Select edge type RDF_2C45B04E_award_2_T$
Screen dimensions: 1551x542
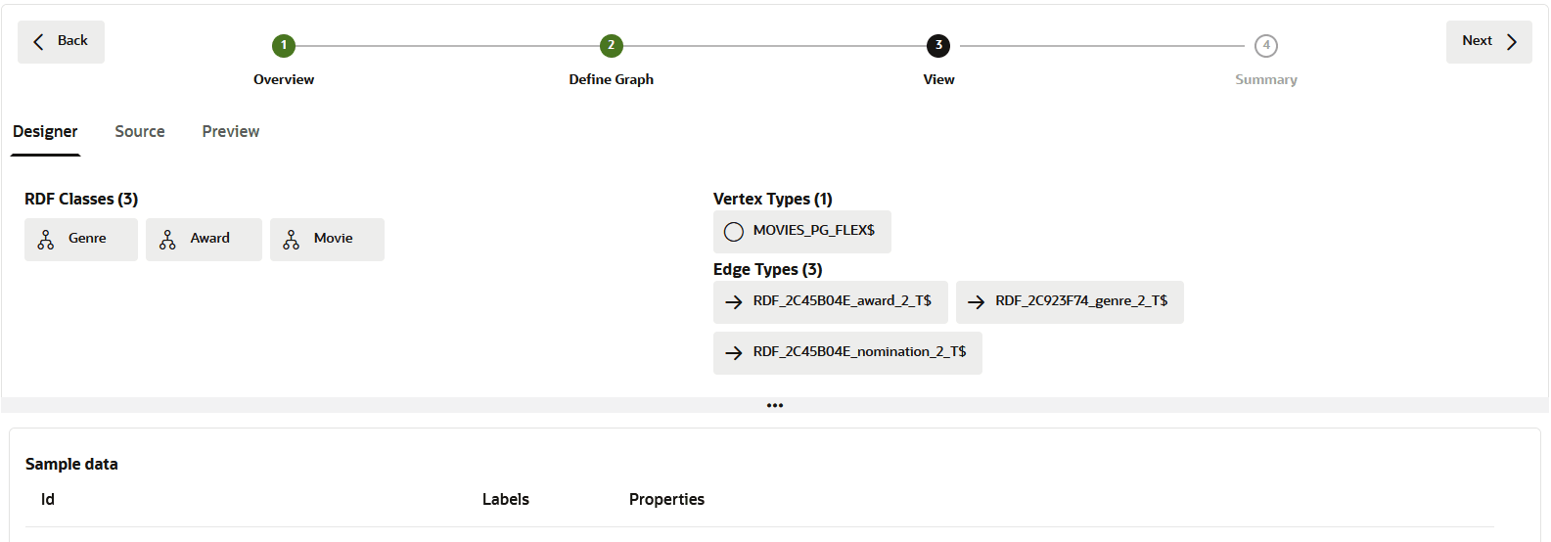click(831, 302)
